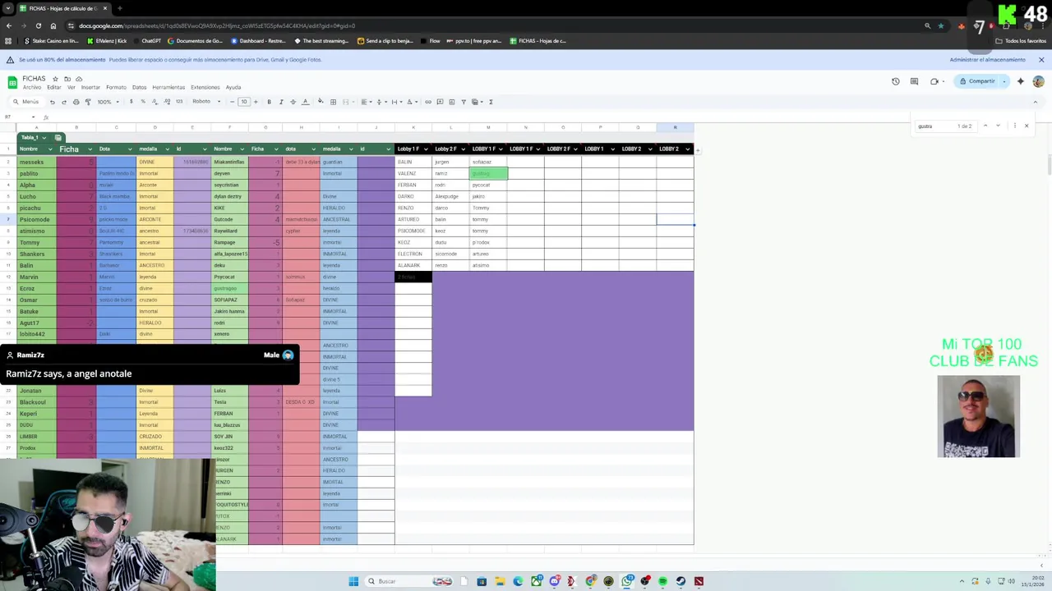Image resolution: width=1052 pixels, height=591 pixels.
Task: Open the text color picker
Action: pos(305,102)
